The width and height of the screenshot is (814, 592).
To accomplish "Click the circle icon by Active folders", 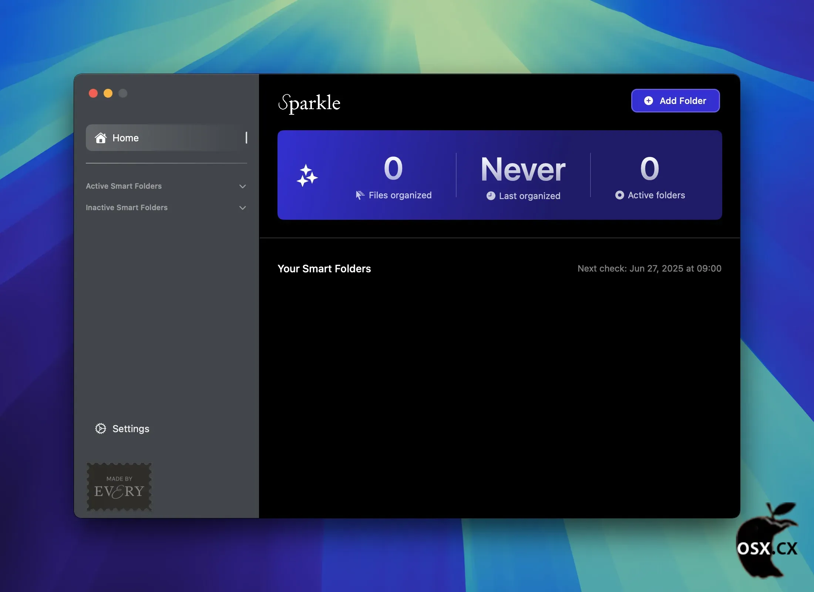I will (619, 195).
